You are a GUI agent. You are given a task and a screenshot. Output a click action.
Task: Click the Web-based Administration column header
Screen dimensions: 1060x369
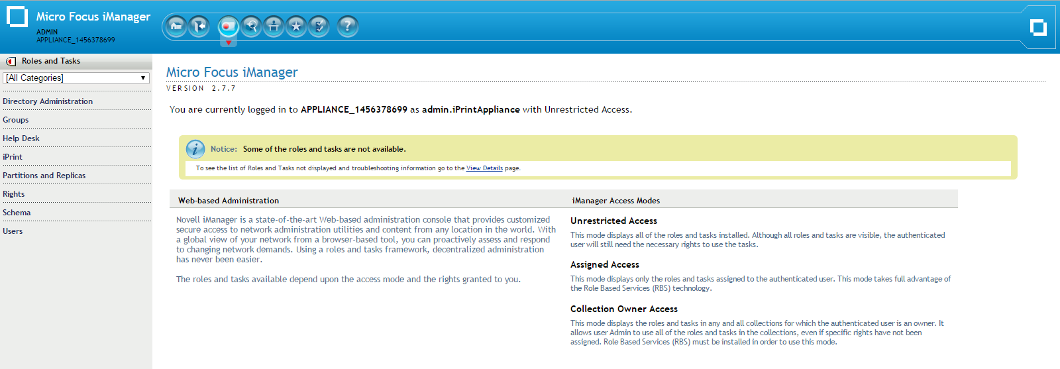(x=229, y=201)
